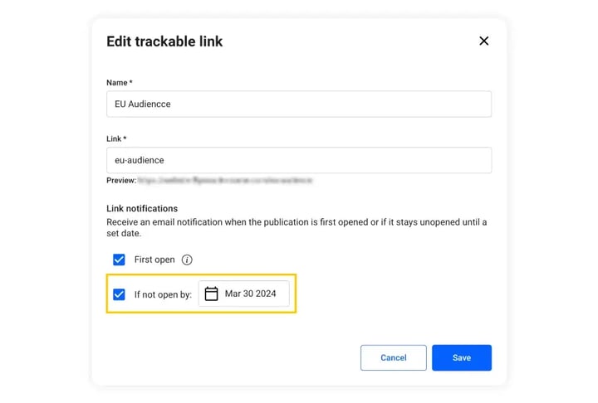Viewport: 598px width, 403px height.
Task: Open the calendar icon date picker
Action: [211, 294]
